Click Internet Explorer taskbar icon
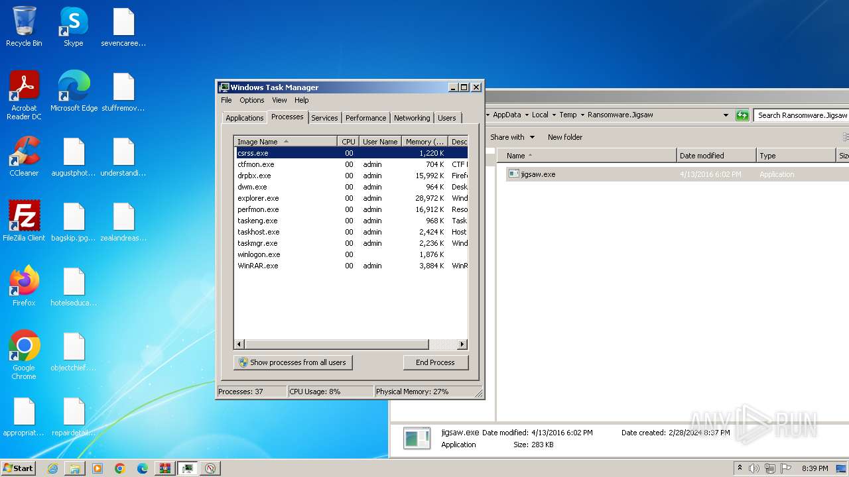Viewport: 849px width, 477px height. pyautogui.click(x=52, y=468)
